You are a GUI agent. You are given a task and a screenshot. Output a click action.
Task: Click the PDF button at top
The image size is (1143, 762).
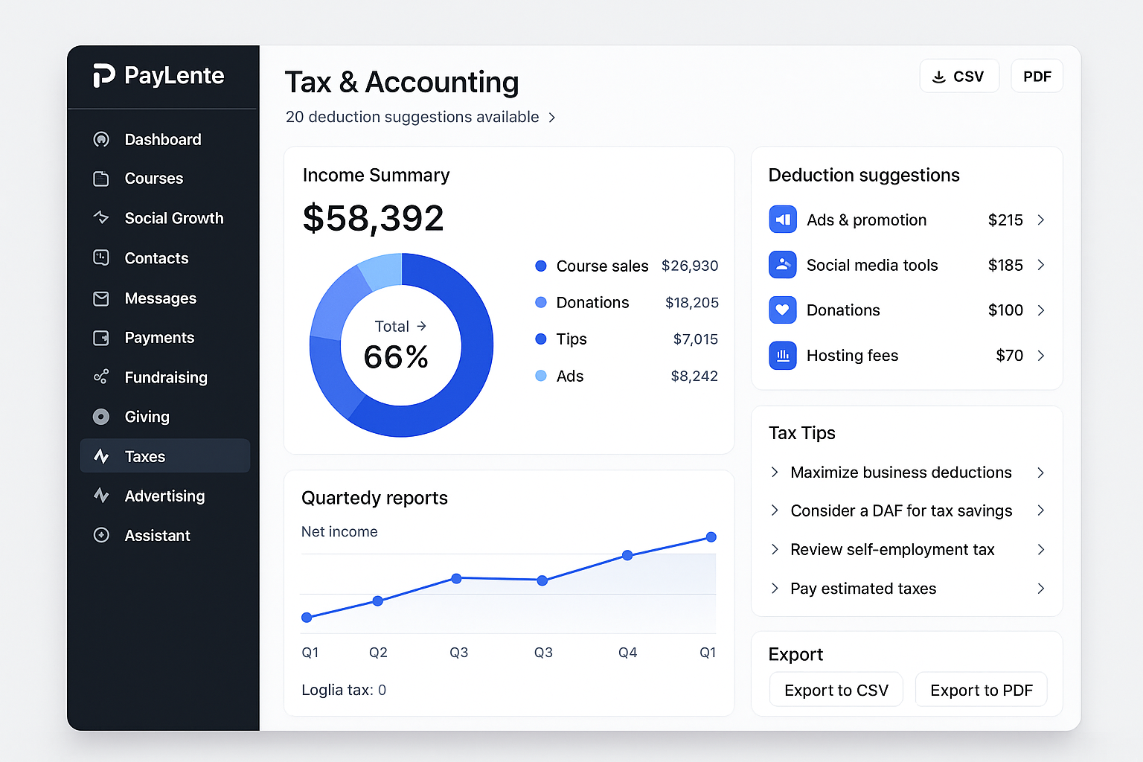[x=1037, y=77]
